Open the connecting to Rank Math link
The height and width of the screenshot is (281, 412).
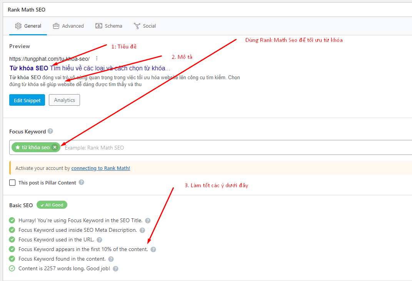pyautogui.click(x=101, y=168)
